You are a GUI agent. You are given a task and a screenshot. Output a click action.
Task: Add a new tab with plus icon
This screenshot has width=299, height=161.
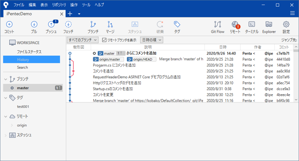click(70, 14)
